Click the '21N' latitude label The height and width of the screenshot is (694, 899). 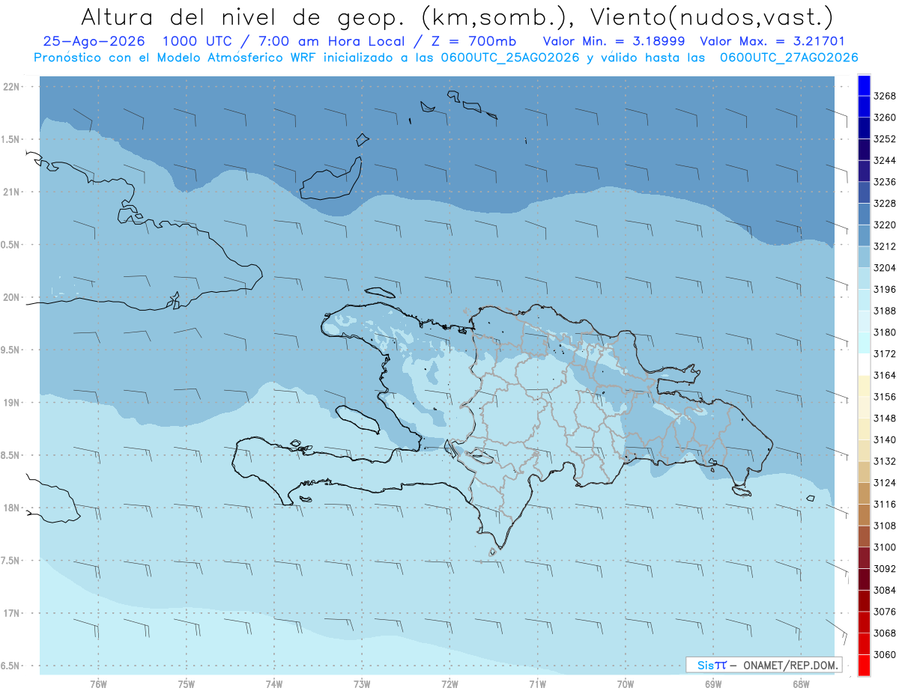(x=13, y=192)
